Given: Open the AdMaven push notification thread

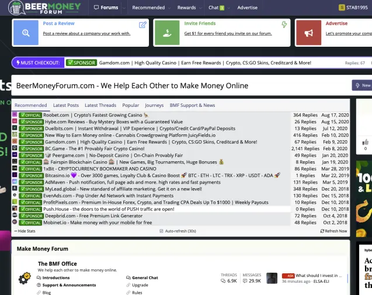Looking at the screenshot, I should click(x=133, y=182).
